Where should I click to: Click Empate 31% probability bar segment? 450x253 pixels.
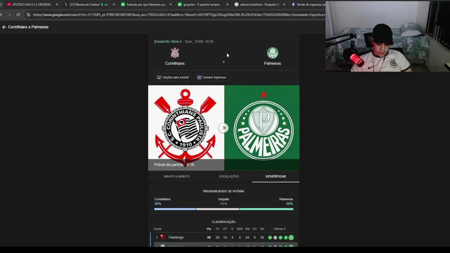pyautogui.click(x=217, y=209)
